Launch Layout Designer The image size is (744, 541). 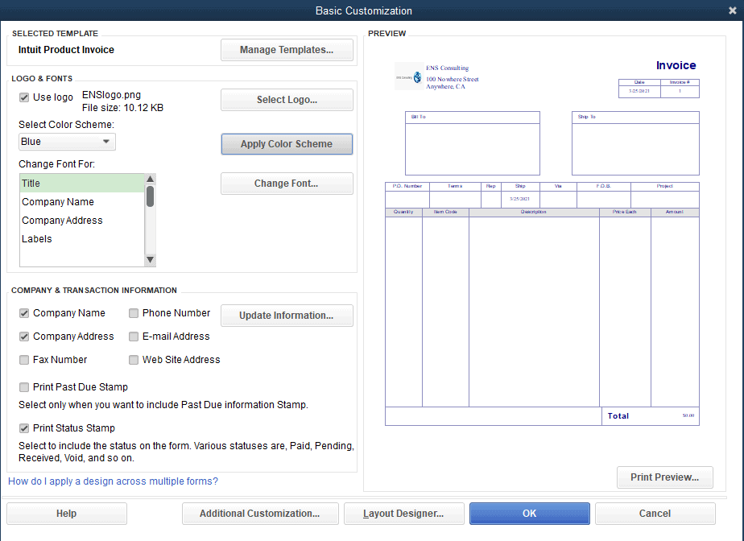point(403,514)
